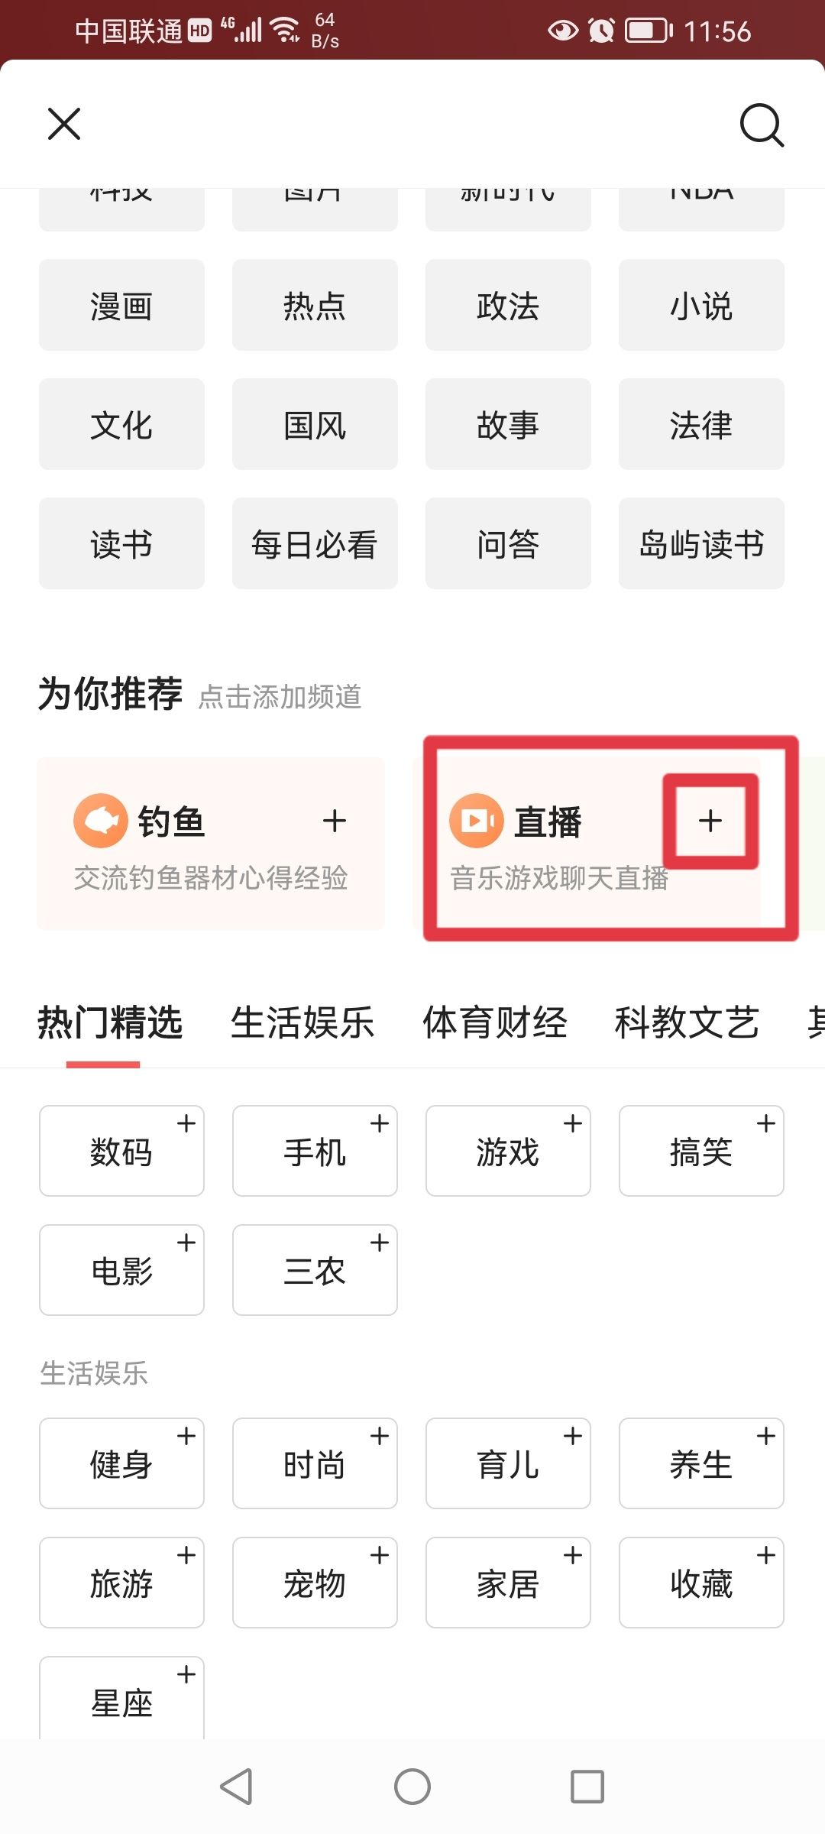This screenshot has height=1834, width=825.
Task: Add the 电影 channel with its plus icon
Action: tap(186, 1244)
